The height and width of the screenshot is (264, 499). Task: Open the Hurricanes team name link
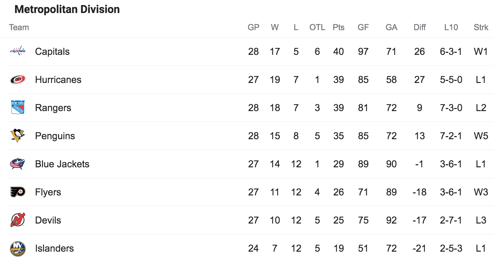[58, 80]
